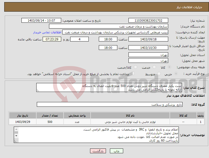209x158 pixels.
Task: Click the need date cell 1403/09/29
Action: point(23,122)
